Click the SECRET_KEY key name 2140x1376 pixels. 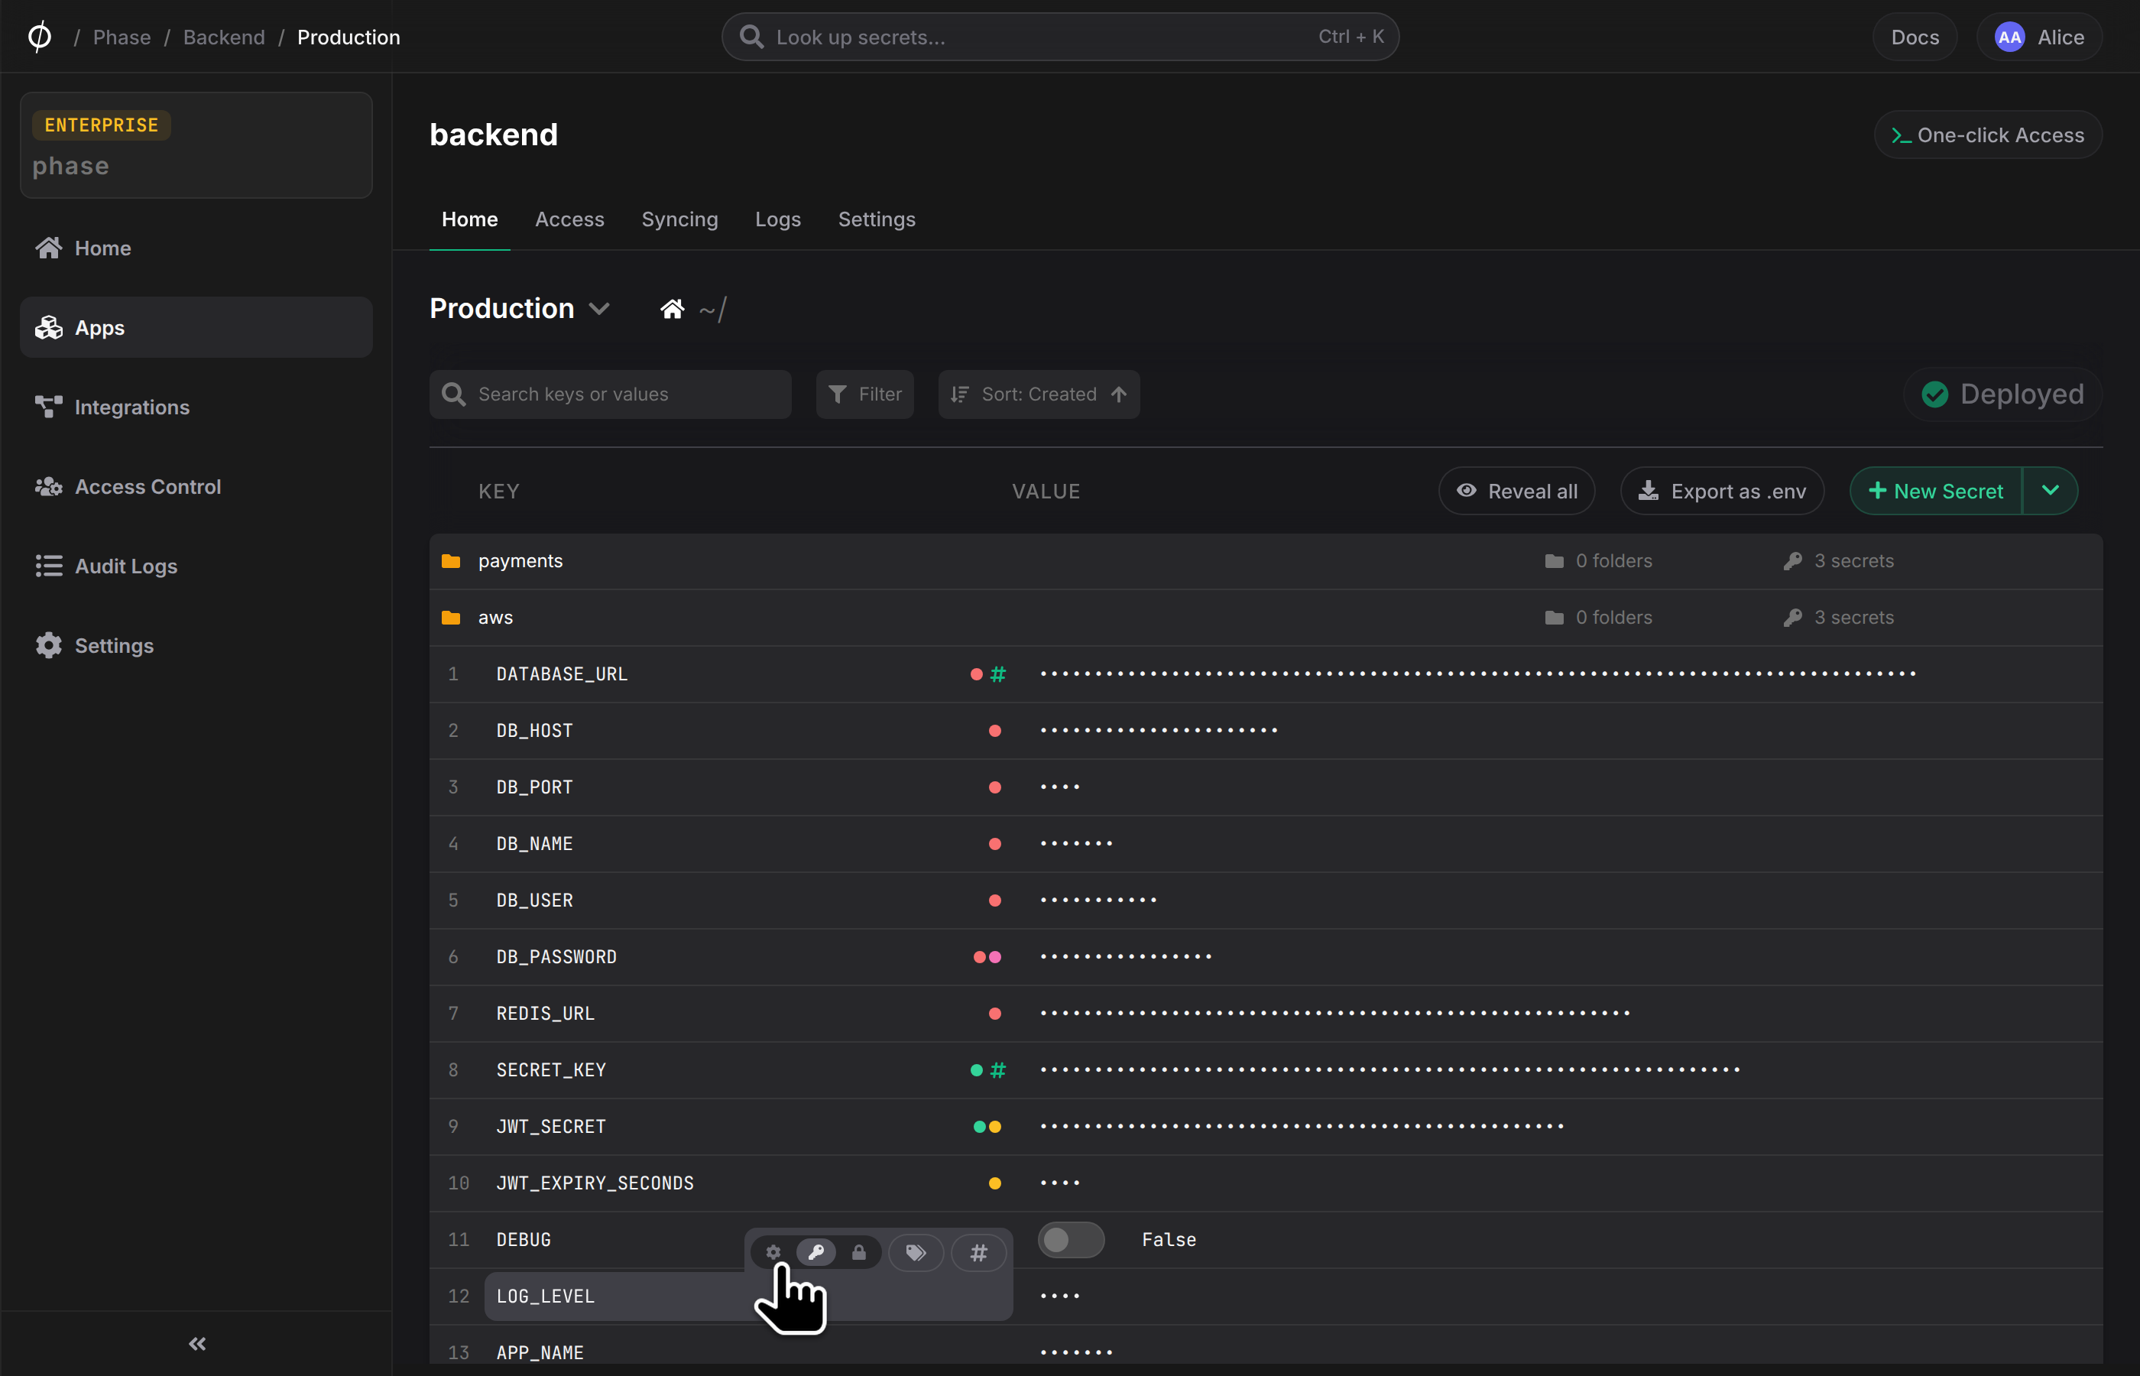click(551, 1069)
